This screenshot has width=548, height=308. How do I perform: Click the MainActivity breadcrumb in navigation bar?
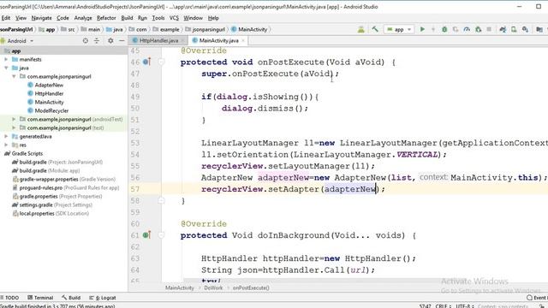coord(249,30)
